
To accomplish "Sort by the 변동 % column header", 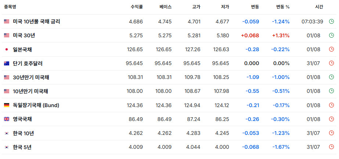I will coord(282,7).
